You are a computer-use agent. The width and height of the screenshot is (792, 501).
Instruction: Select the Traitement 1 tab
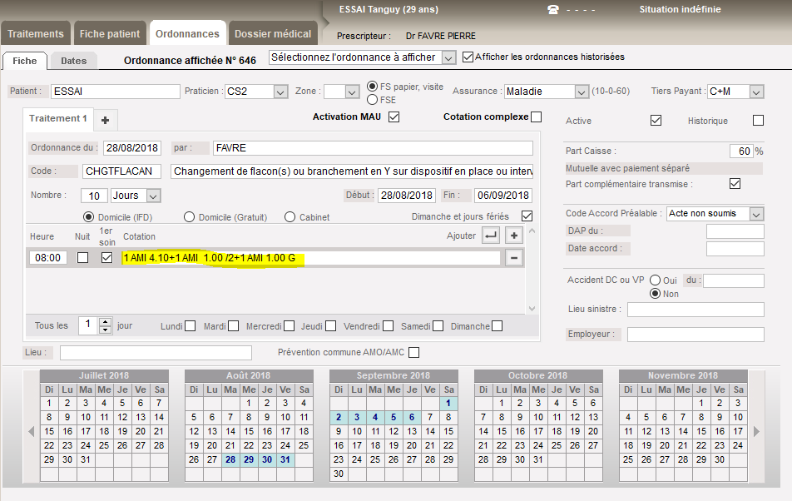pos(58,119)
